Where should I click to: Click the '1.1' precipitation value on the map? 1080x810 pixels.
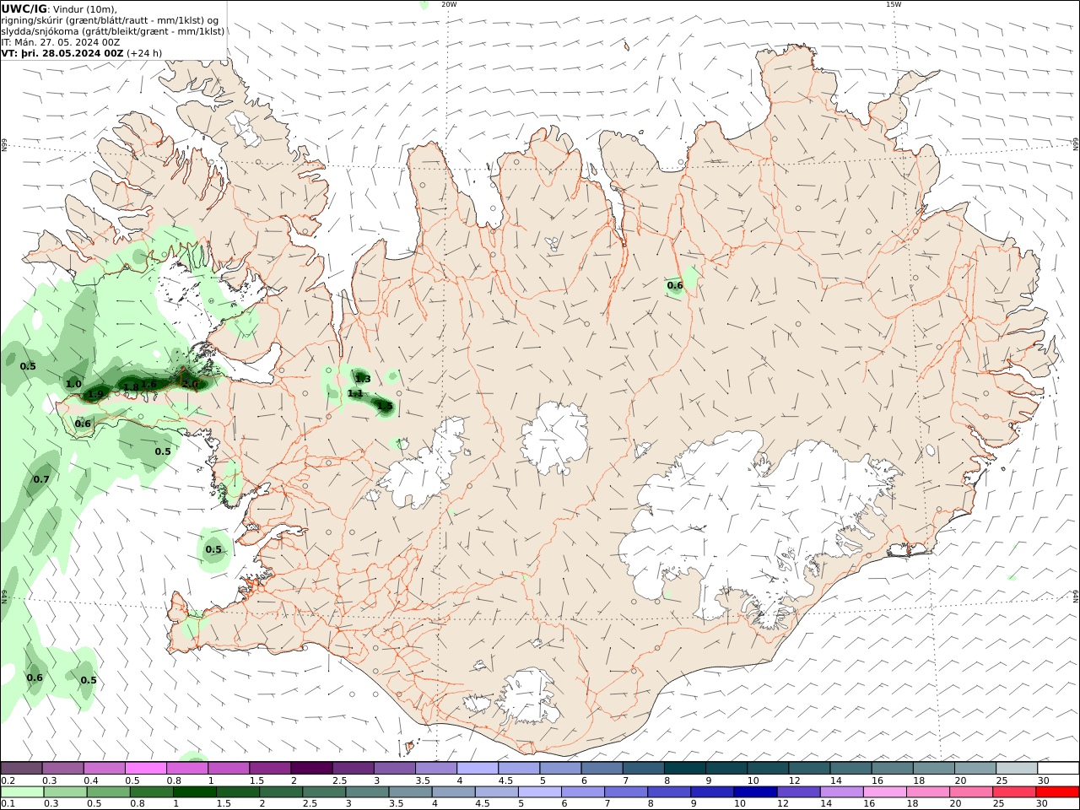click(355, 393)
